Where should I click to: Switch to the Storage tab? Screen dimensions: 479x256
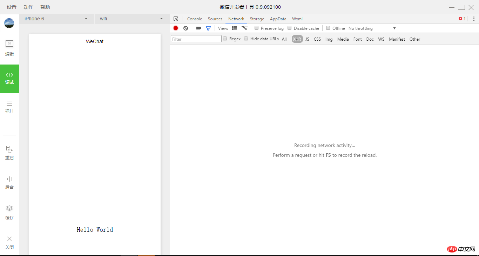257,19
